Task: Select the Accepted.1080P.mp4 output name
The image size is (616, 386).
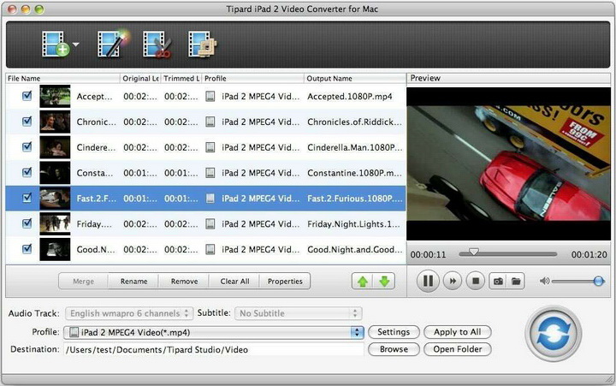Action: 350,97
